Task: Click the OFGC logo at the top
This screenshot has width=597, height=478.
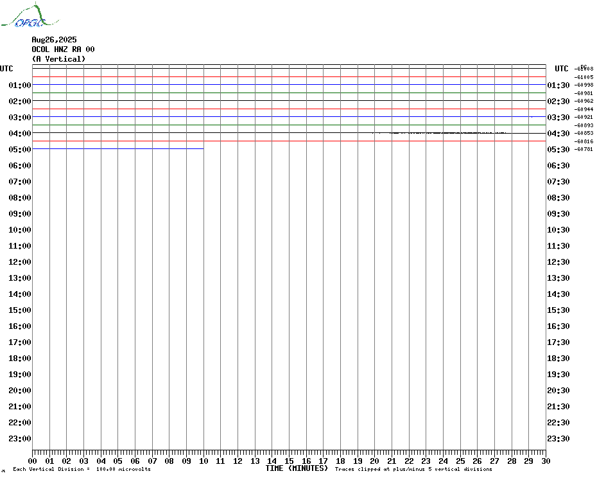Action: tap(30, 15)
